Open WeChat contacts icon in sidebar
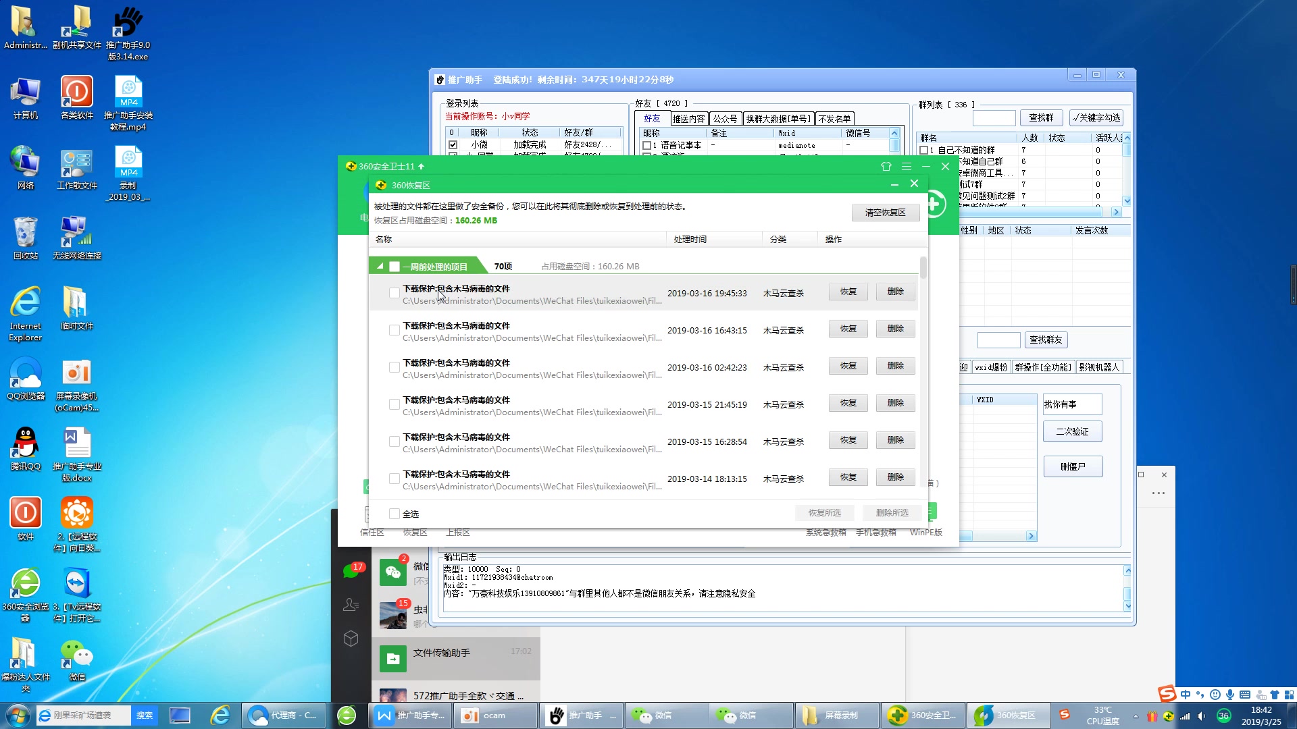The height and width of the screenshot is (729, 1297). click(351, 605)
